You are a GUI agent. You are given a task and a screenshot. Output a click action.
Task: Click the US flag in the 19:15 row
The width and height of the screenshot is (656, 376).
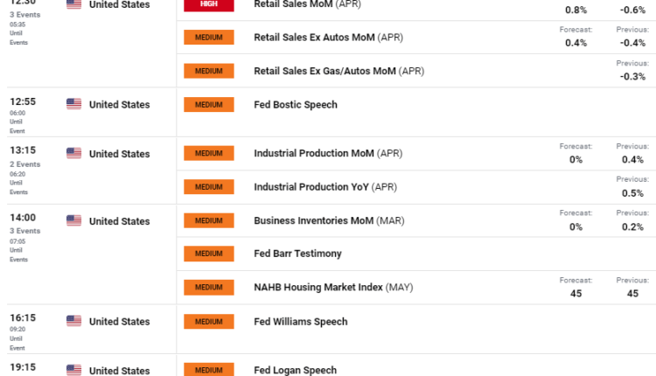pyautogui.click(x=73, y=370)
